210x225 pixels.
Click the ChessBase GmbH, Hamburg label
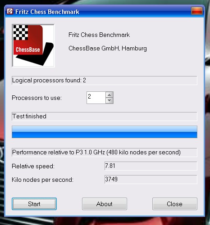(108, 49)
